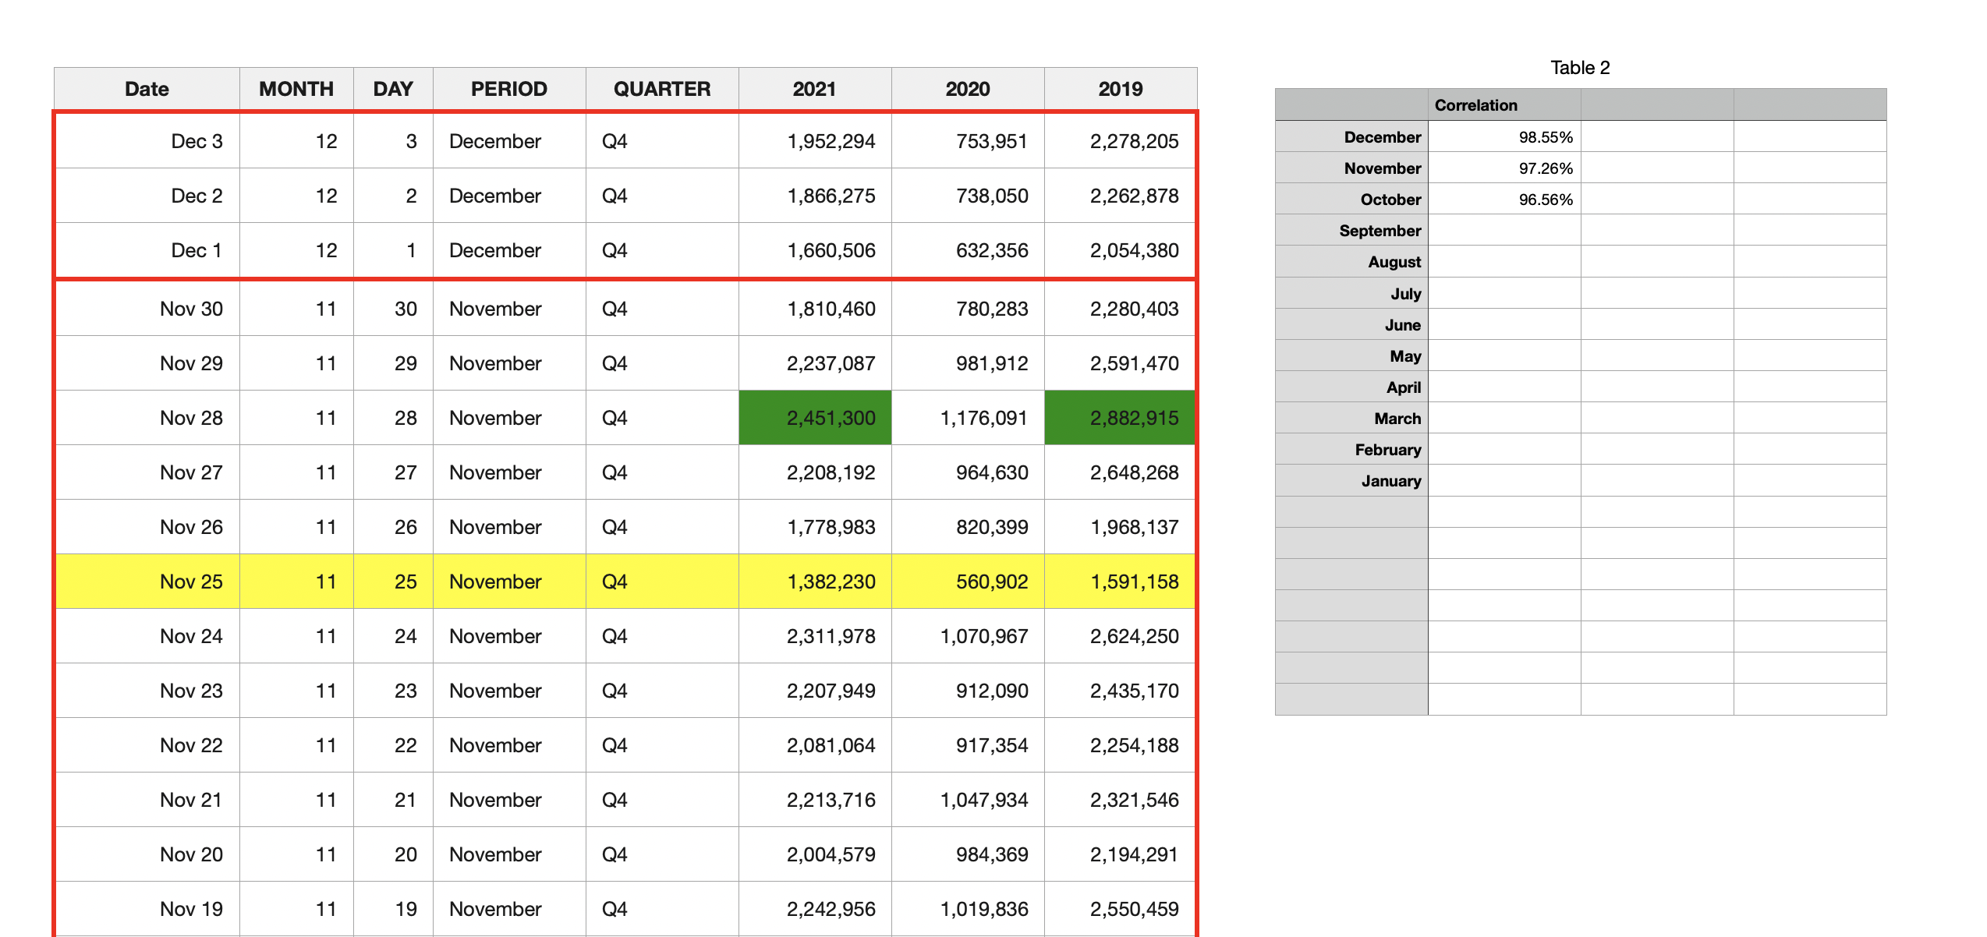Click the yellow 560,902 cell
Image resolution: width=1987 pixels, height=937 pixels.
click(968, 582)
